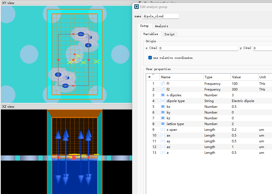Viewport: 272px width, 194px height.
Task: Switch to the Analysis tab
Action: coord(161,26)
